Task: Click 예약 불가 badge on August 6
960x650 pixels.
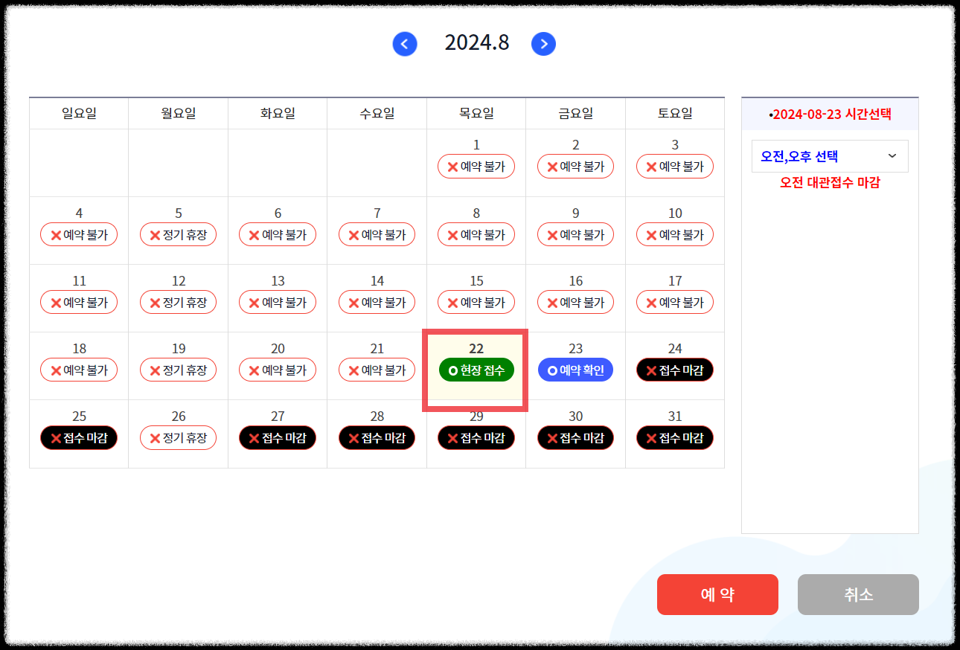Action: coord(278,234)
